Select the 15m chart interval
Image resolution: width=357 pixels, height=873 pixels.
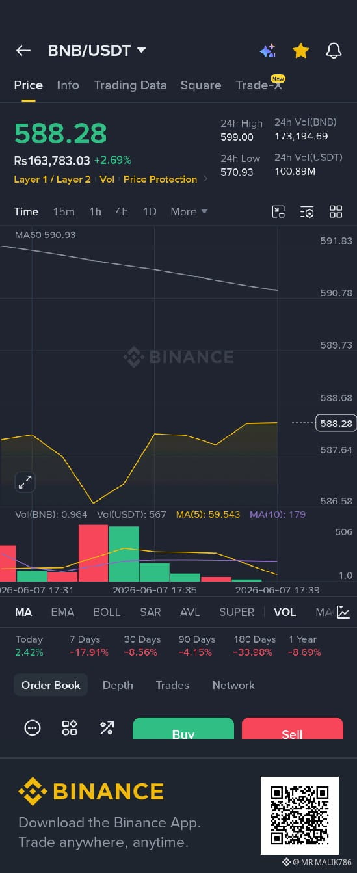[64, 211]
